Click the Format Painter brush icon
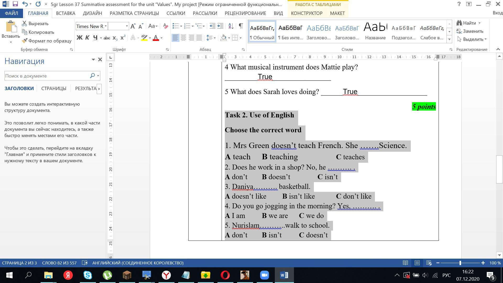 (x=25, y=41)
